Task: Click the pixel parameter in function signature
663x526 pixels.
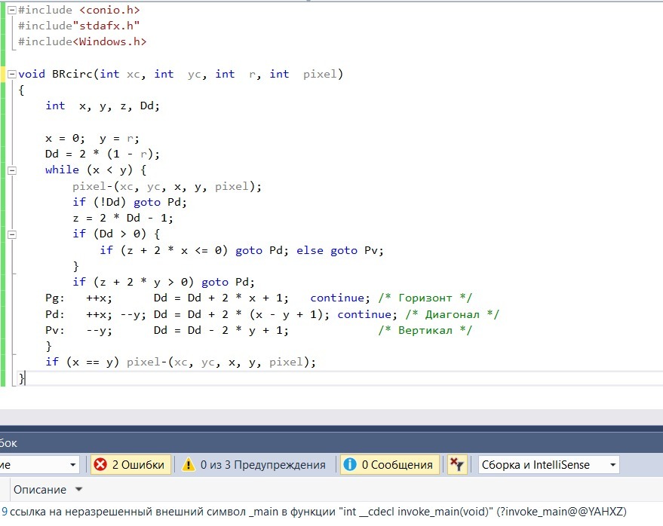Action: (320, 75)
